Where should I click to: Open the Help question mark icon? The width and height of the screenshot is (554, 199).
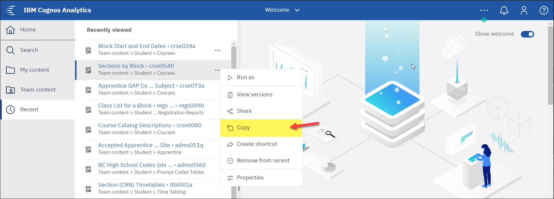(x=544, y=10)
